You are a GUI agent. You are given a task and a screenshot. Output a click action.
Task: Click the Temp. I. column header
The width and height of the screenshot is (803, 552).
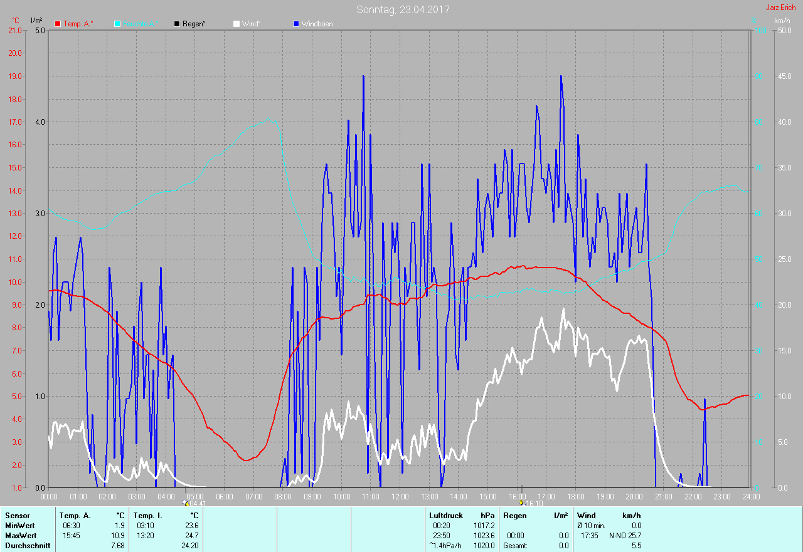point(146,516)
